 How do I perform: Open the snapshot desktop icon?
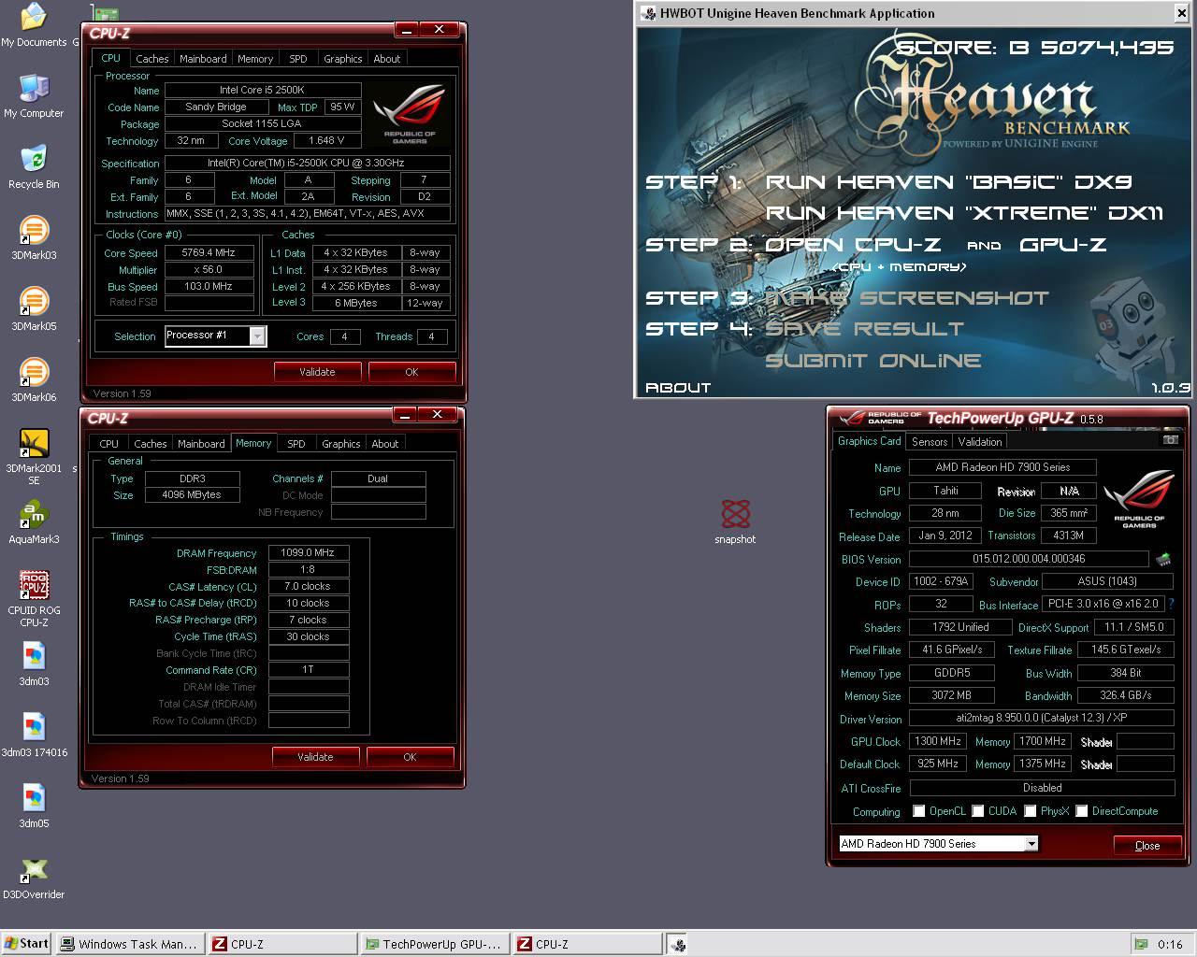tap(735, 521)
